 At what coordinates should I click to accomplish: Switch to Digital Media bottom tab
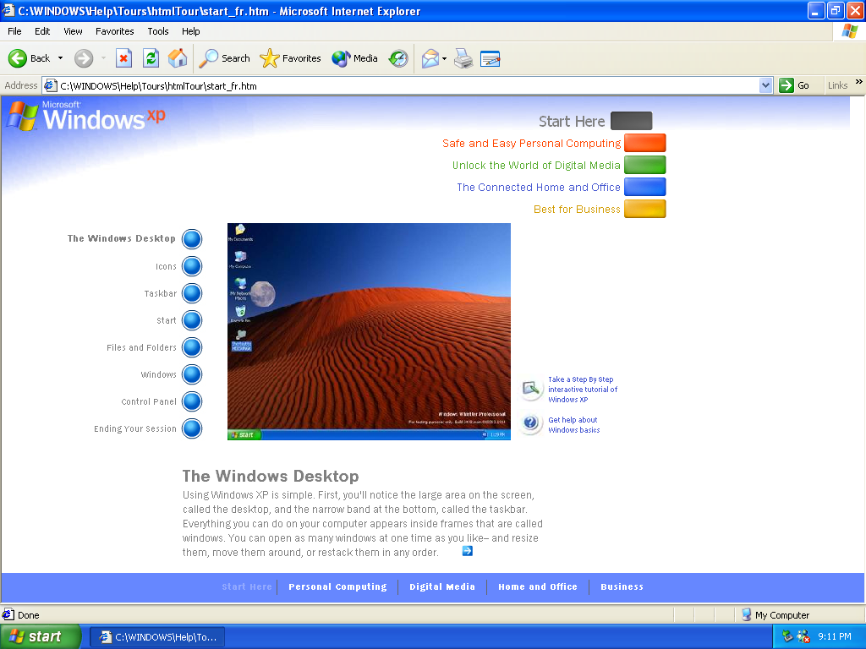(441, 586)
